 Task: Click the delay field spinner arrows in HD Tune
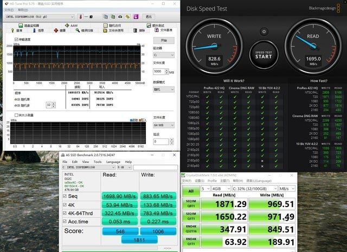coord(172,142)
